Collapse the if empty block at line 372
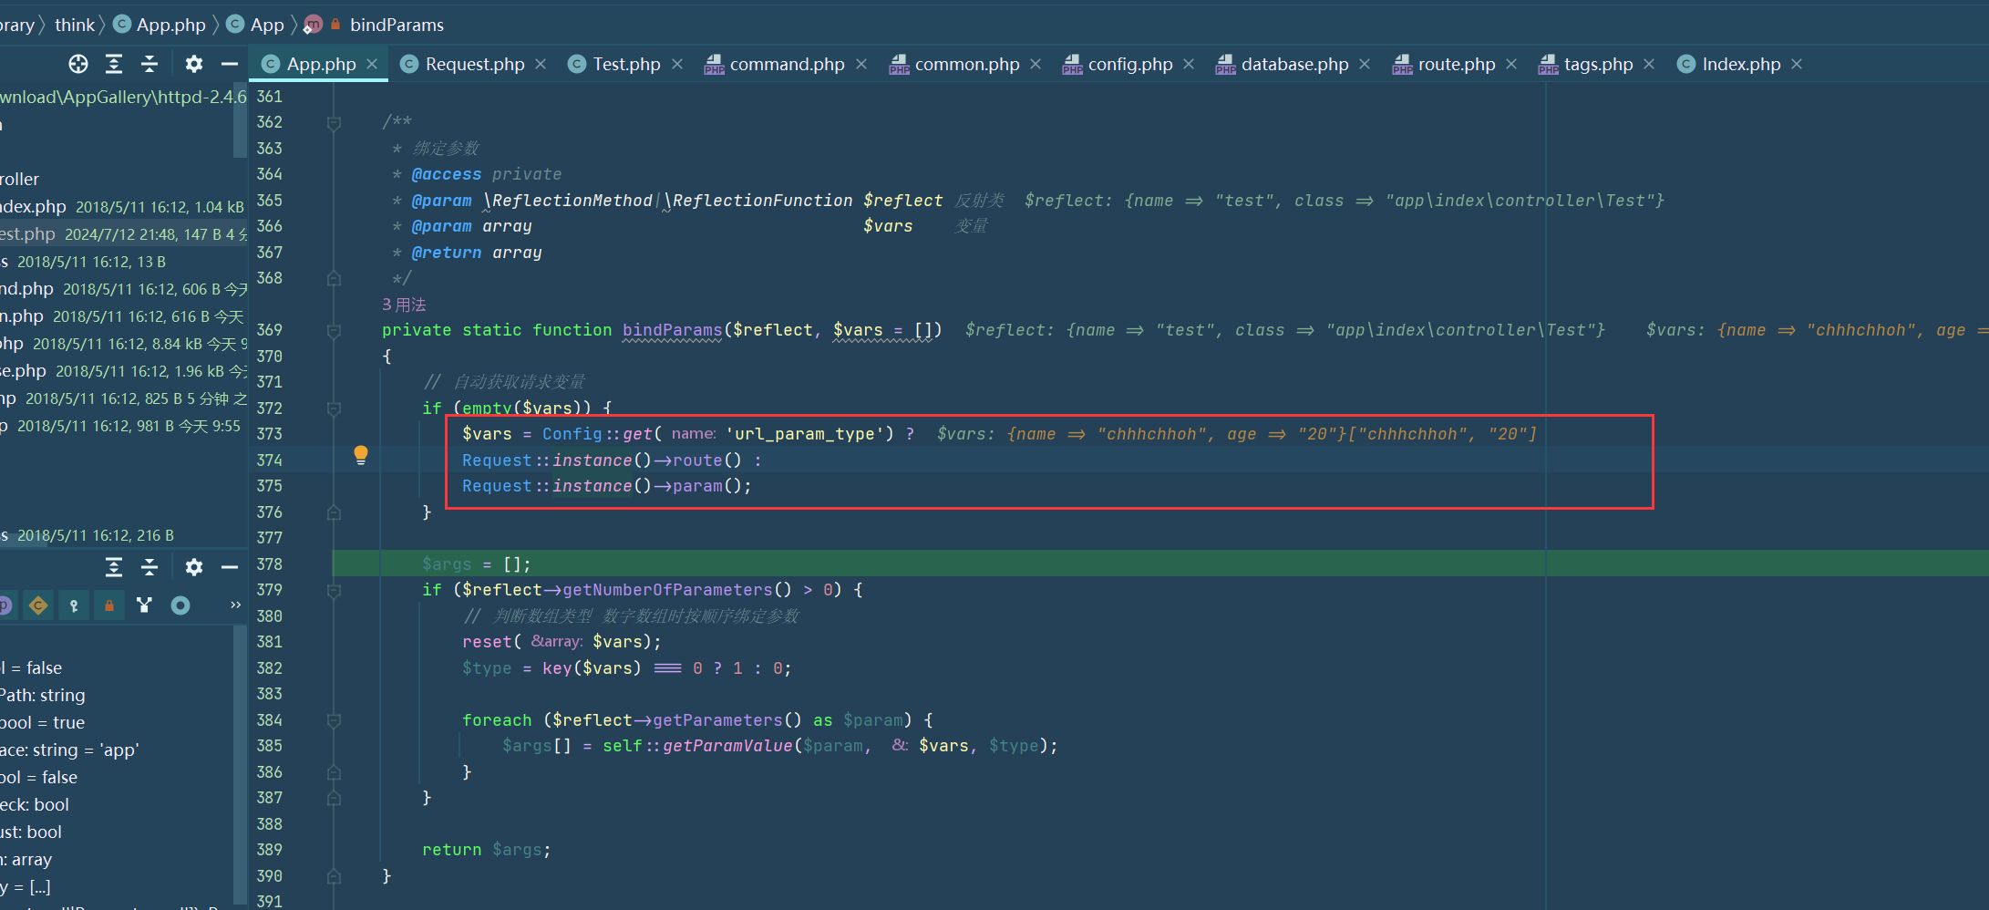Screen dimensions: 1989x910 point(335,408)
